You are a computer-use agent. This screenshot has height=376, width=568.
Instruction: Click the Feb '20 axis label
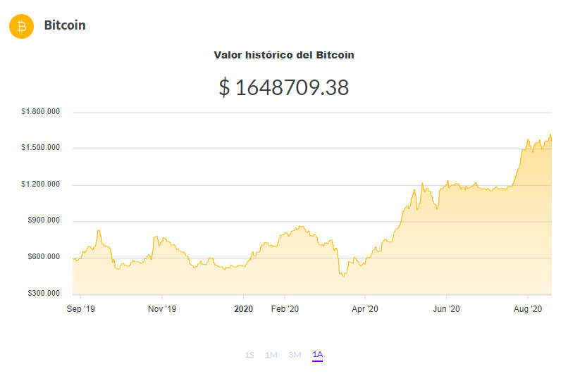point(285,309)
